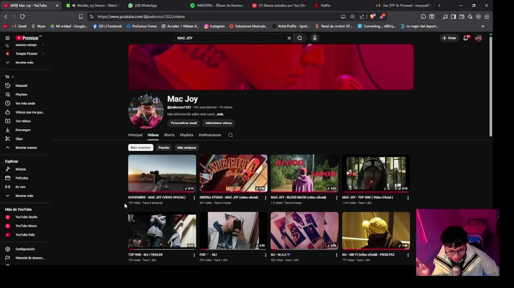Expand subscriptions with Mostrar más
Viewport: 514px width, 288px height.
pos(25,62)
